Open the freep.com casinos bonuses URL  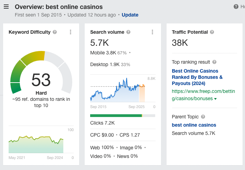point(203,95)
